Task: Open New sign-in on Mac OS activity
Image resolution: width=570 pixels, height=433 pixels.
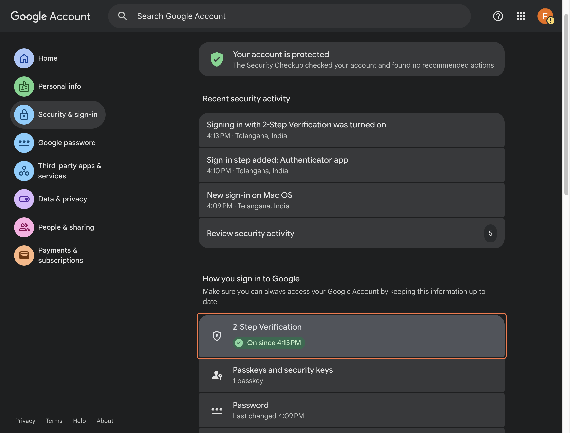Action: 351,200
